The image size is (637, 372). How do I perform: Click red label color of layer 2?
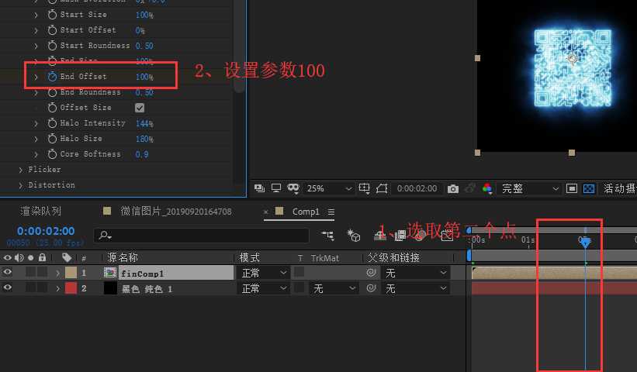pos(71,288)
